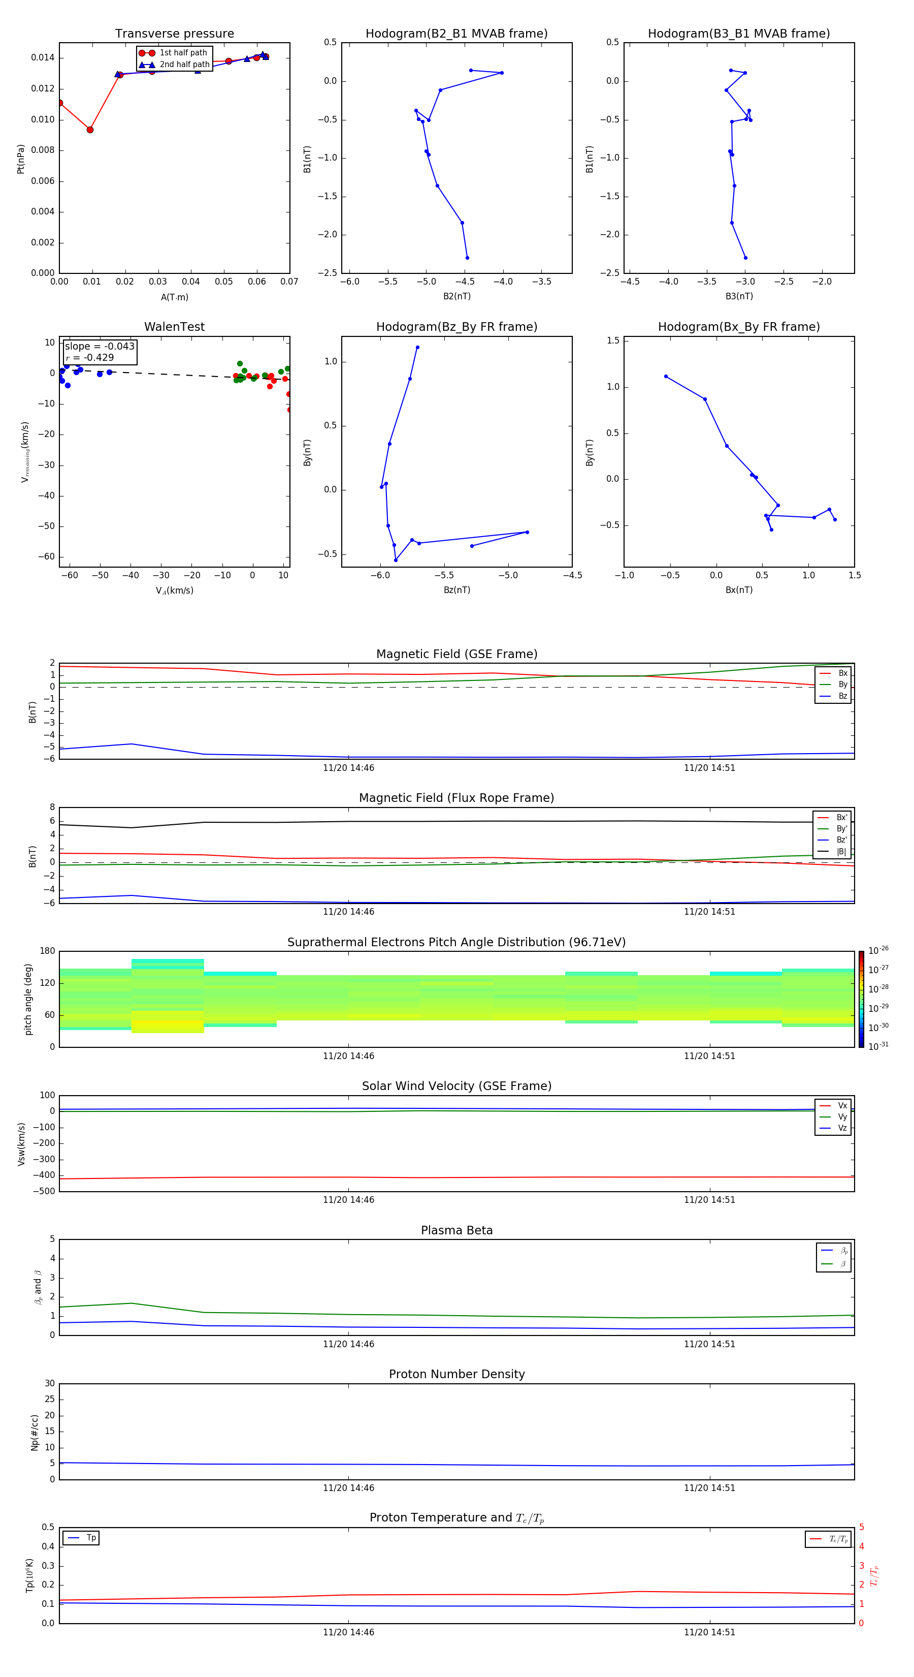This screenshot has width=914, height=1677.
Task: Click the 'pitch angle (deg)' axis label
Action: coord(28,999)
